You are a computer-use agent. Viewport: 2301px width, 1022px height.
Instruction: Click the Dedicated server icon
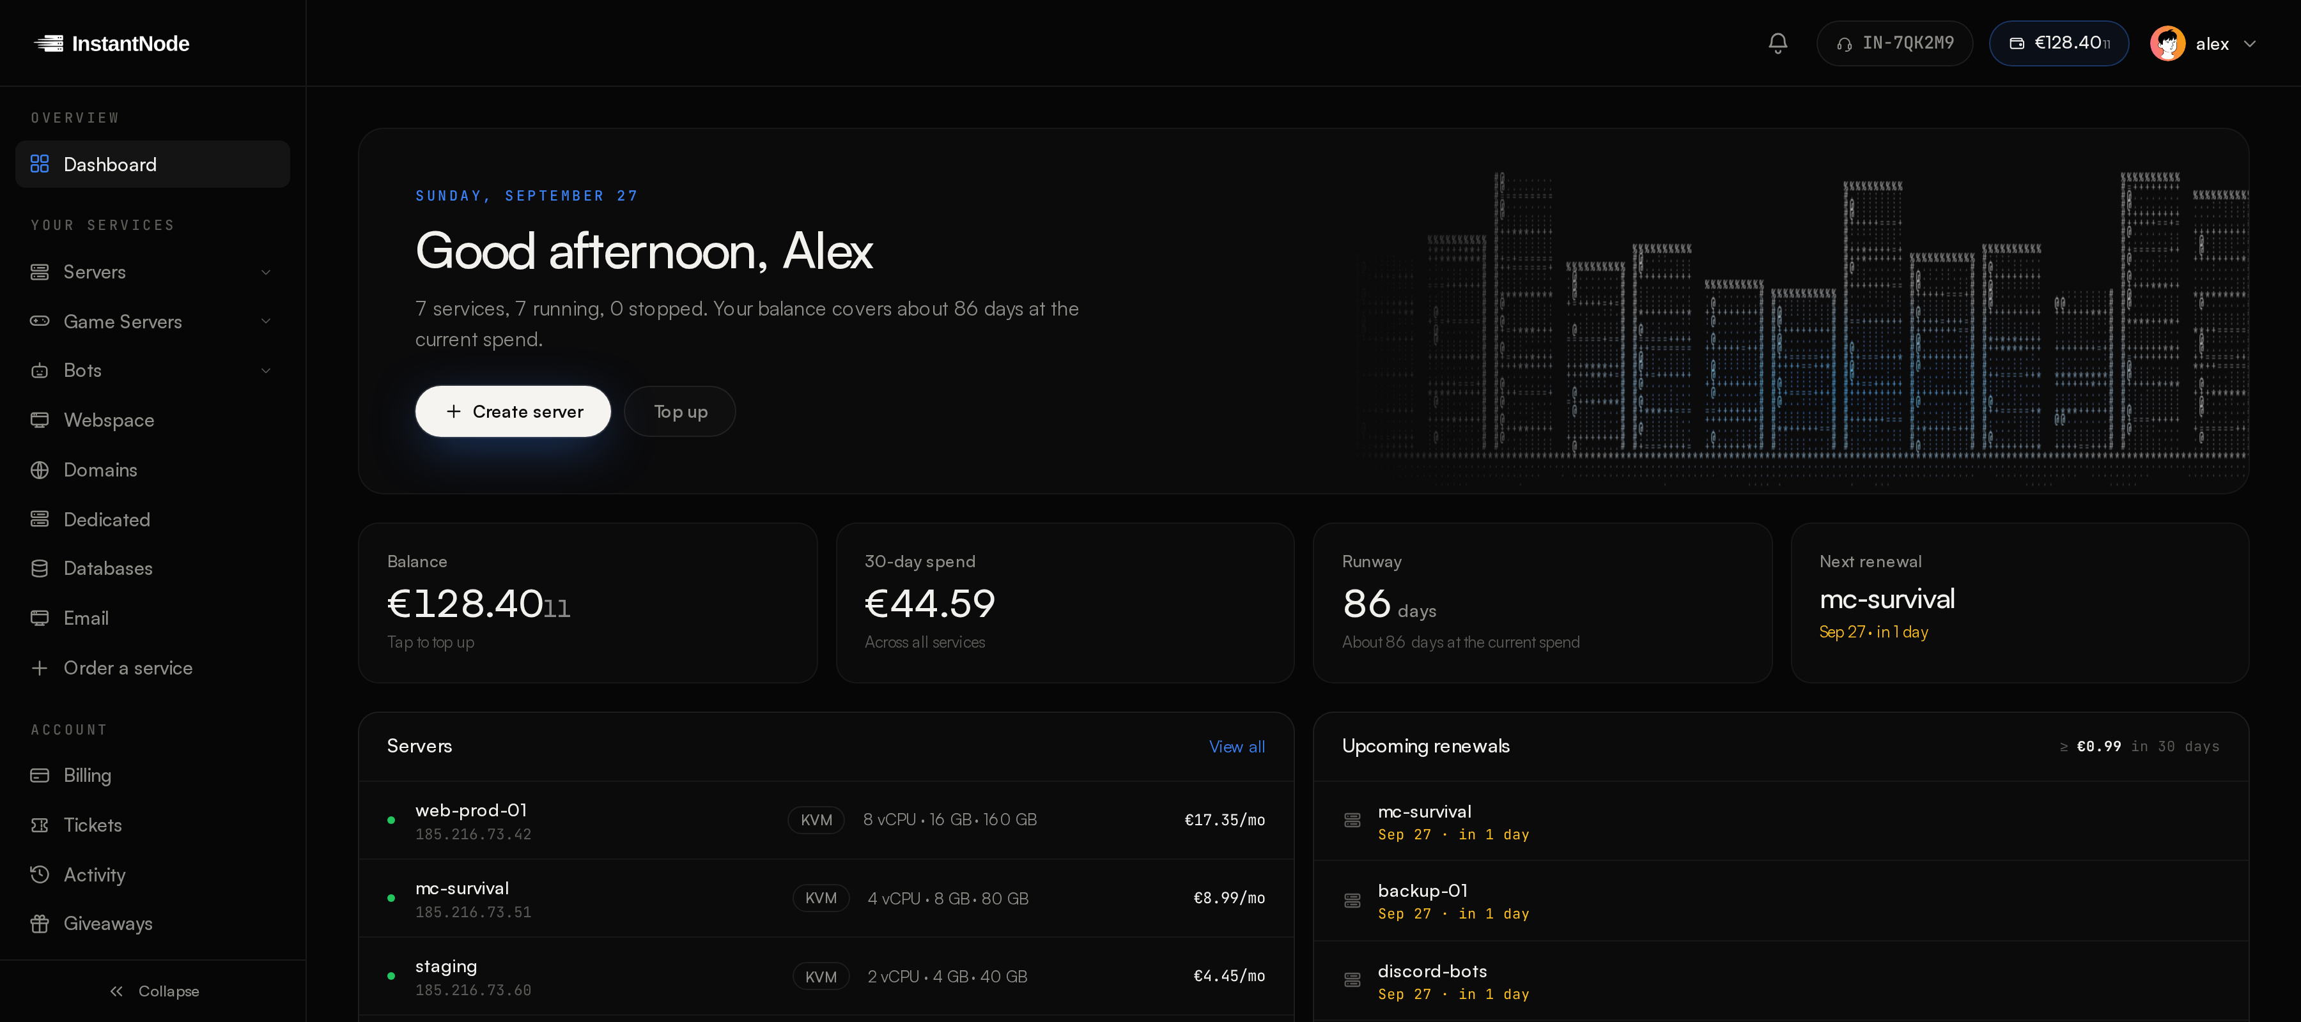39,519
